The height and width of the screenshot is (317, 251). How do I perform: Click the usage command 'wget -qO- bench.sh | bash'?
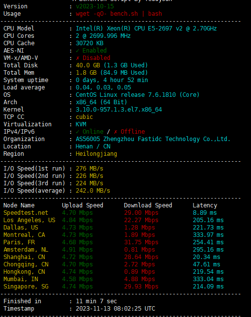pos(119,14)
